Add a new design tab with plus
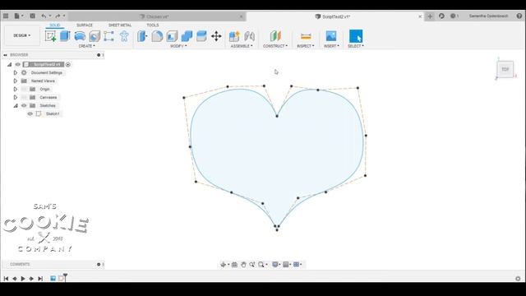The height and width of the screenshot is (296, 526). click(430, 16)
